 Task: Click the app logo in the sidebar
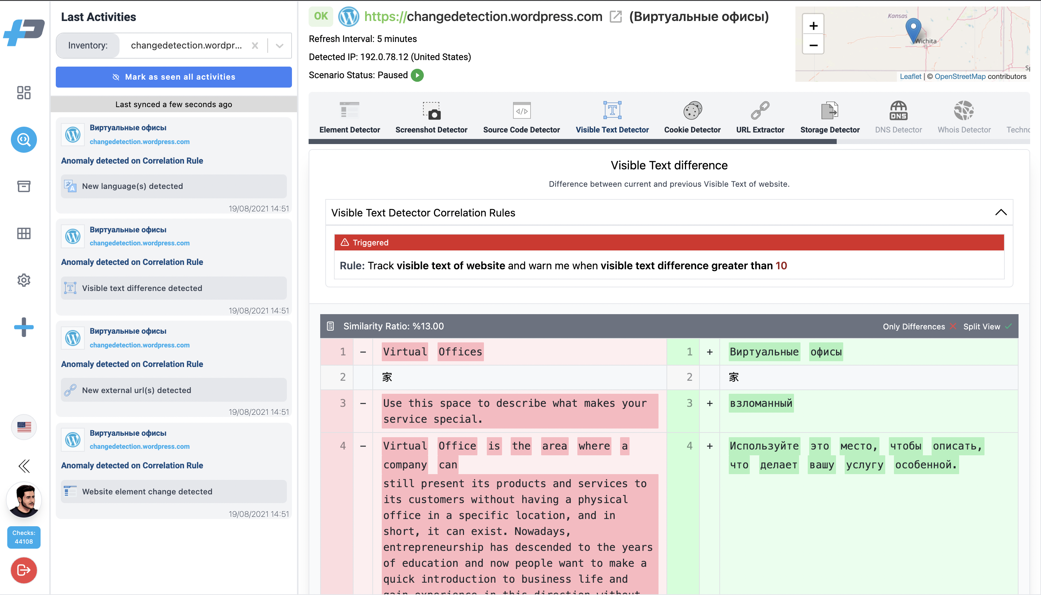24,33
